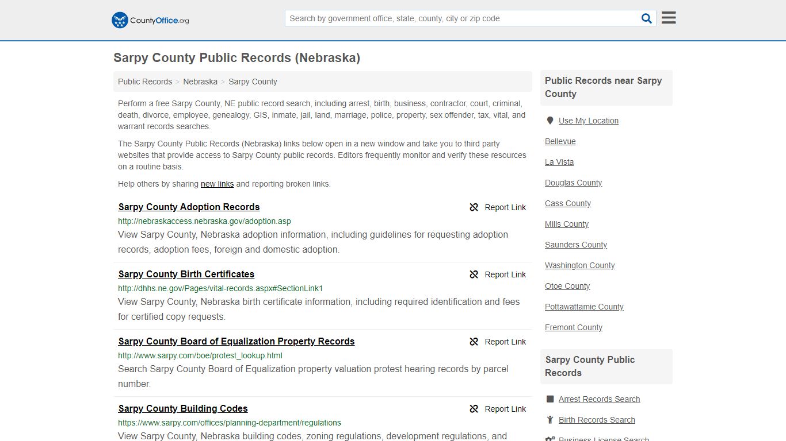Open Douglas County public records

pyautogui.click(x=574, y=183)
